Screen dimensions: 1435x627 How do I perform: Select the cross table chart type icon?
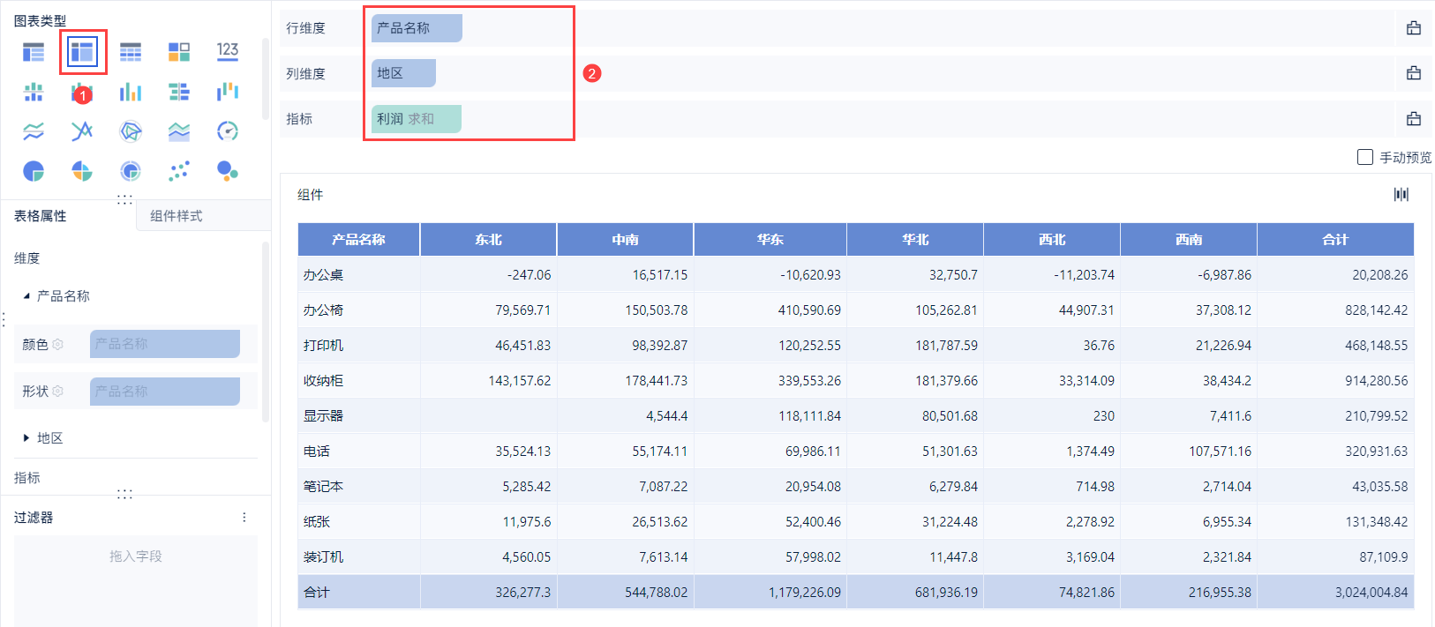click(x=82, y=52)
